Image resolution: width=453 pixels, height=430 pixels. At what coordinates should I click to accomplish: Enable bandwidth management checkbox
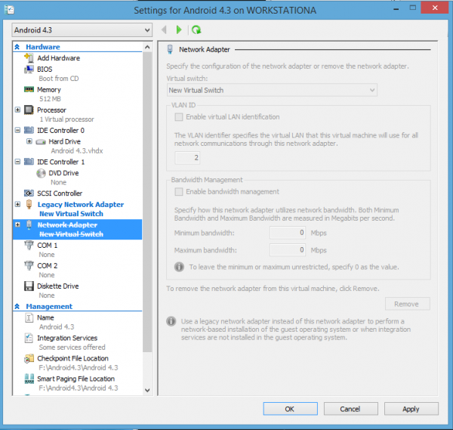point(179,192)
